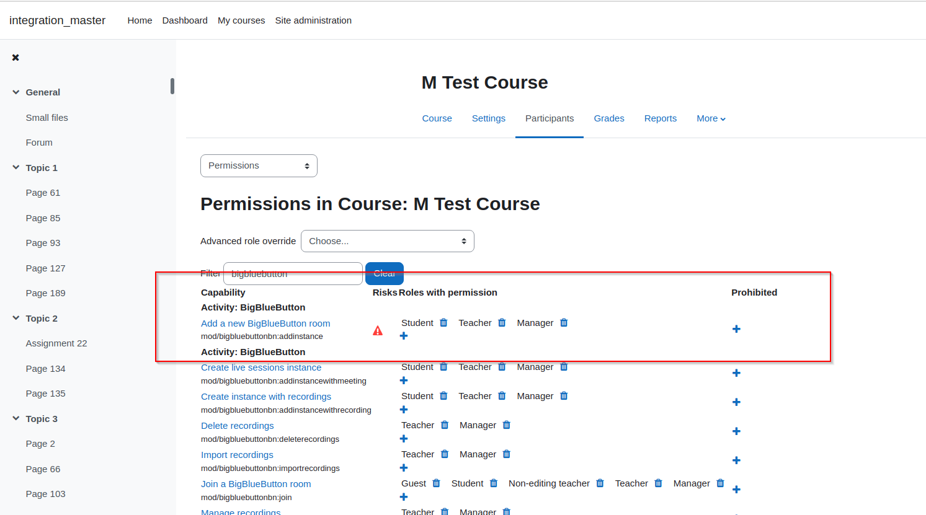This screenshot has width=926, height=515.
Task: Click the red risk warning triangle icon
Action: coord(378,331)
